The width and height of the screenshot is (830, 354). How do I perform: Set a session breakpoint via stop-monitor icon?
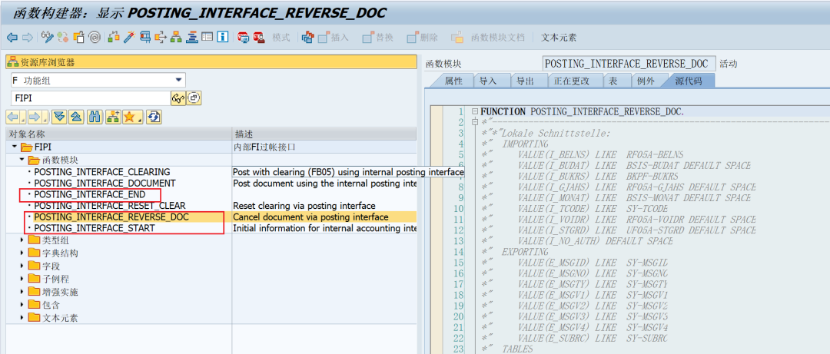coord(243,38)
